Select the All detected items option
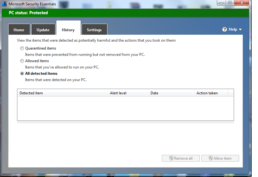The width and height of the screenshot is (258, 177). click(22, 74)
